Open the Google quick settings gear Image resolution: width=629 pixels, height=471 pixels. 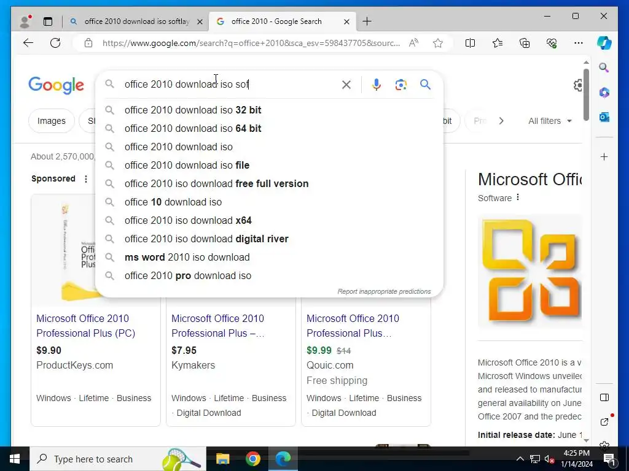tap(578, 85)
